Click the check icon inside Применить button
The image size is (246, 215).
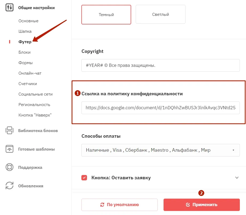point(188,205)
